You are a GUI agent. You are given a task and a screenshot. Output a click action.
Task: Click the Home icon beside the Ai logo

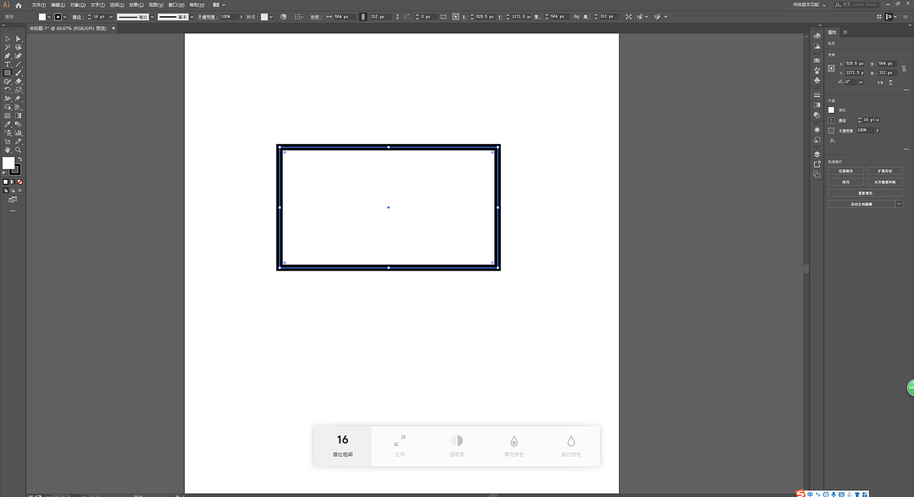[x=18, y=5]
